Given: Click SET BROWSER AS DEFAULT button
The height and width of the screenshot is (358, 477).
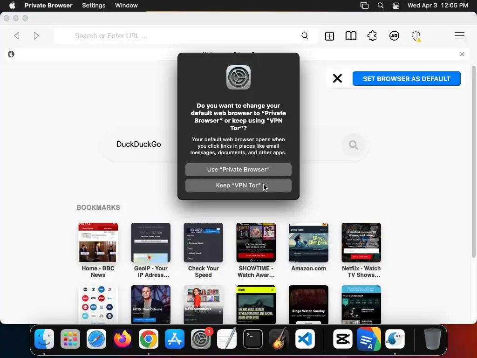Looking at the screenshot, I should [406, 79].
